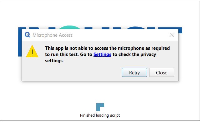Click the microphone access warning message text
The height and width of the screenshot is (122, 202).
(x=107, y=54)
